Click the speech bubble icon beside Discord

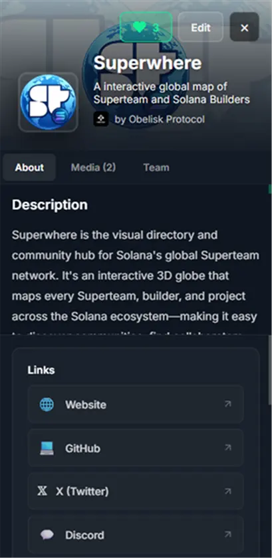[x=47, y=535]
